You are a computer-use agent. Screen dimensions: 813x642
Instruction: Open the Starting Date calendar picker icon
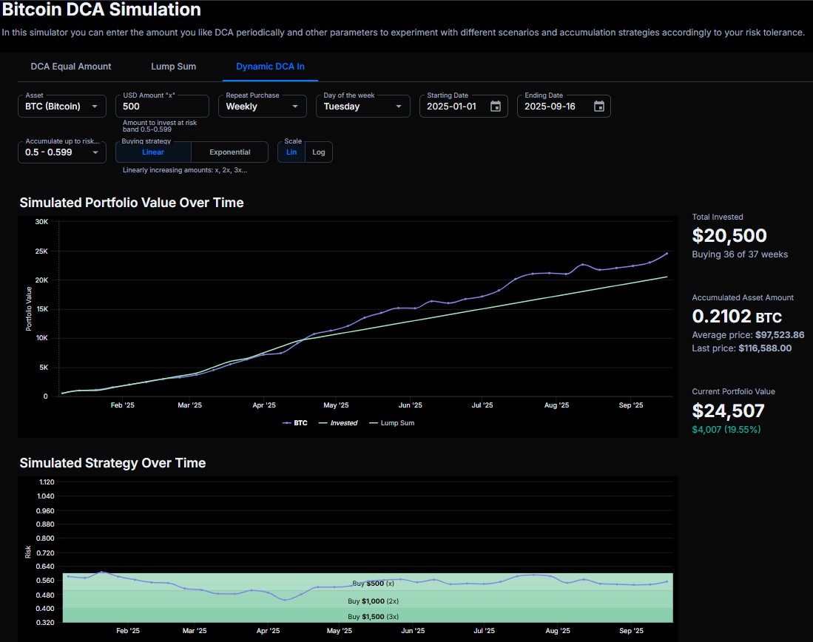[496, 107]
